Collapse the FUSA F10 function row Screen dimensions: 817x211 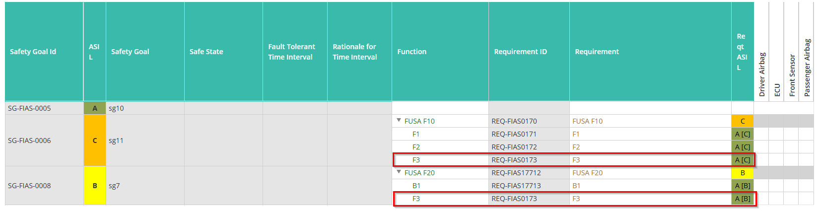(x=399, y=120)
